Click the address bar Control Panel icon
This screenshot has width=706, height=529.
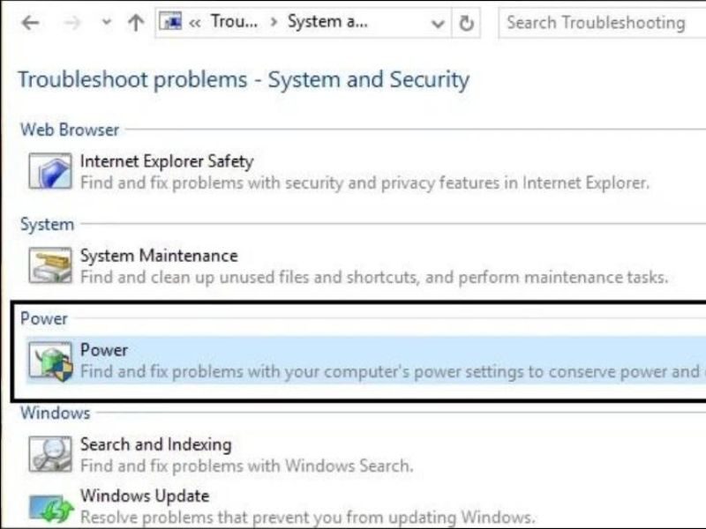pos(171,22)
